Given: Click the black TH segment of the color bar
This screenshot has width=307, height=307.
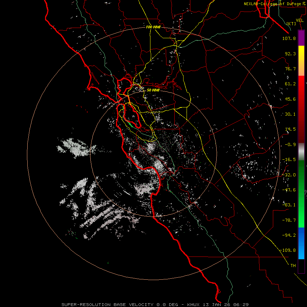Looking at the screenshot, I should pos(301,266).
